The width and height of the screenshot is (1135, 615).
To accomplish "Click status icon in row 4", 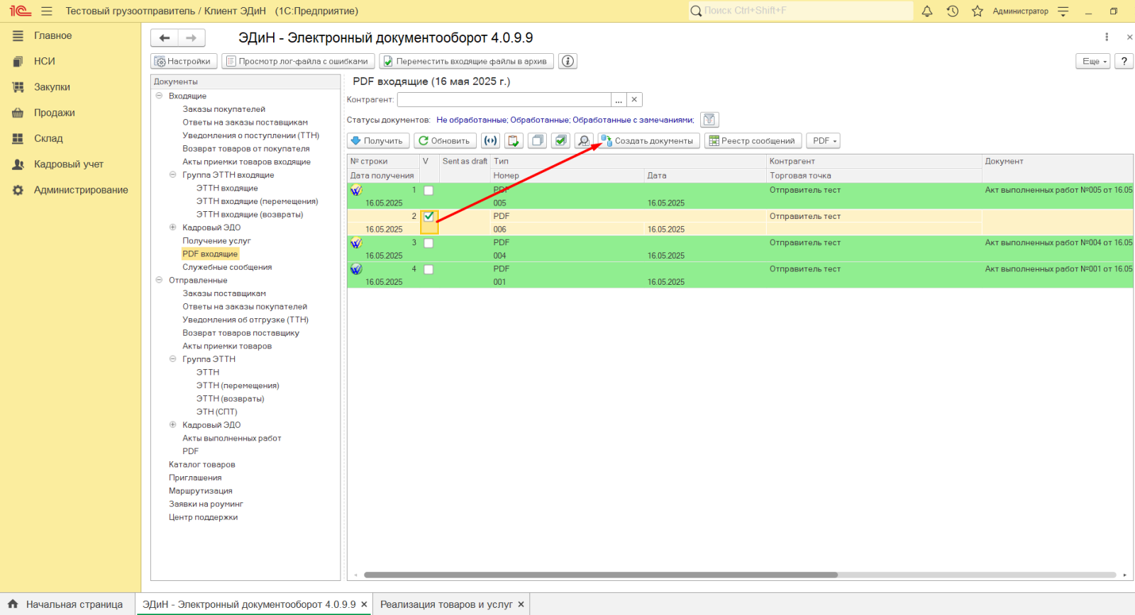I will pyautogui.click(x=356, y=269).
